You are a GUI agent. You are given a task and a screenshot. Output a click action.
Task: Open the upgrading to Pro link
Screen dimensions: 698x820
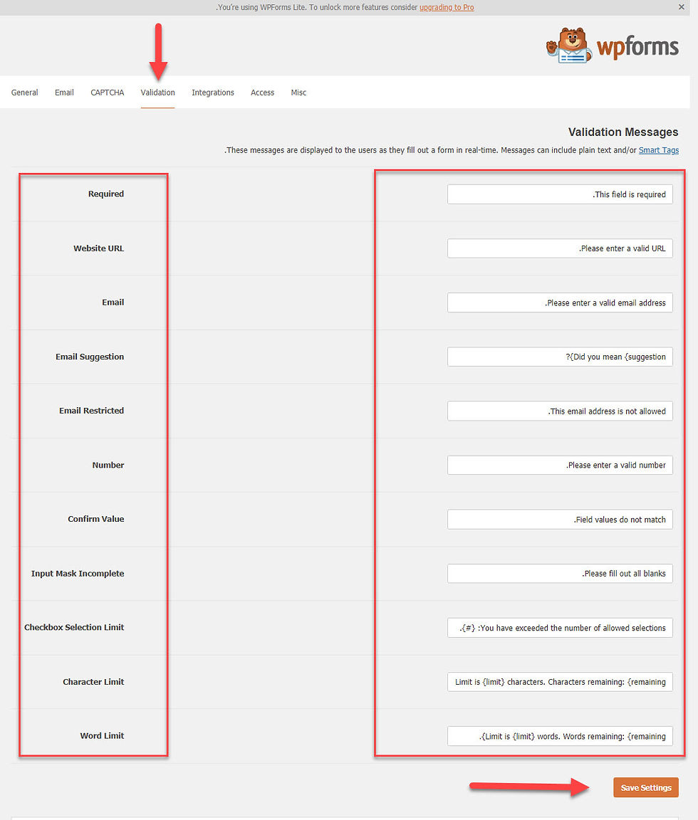(447, 7)
